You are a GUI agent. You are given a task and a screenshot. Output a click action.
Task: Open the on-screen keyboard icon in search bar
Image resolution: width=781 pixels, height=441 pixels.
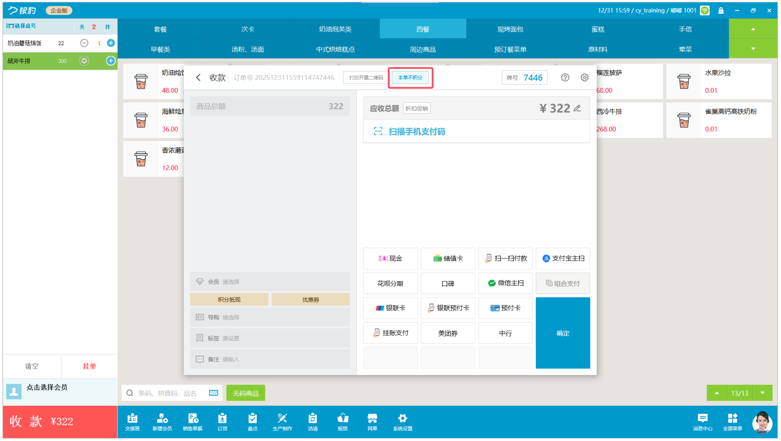[x=213, y=393]
